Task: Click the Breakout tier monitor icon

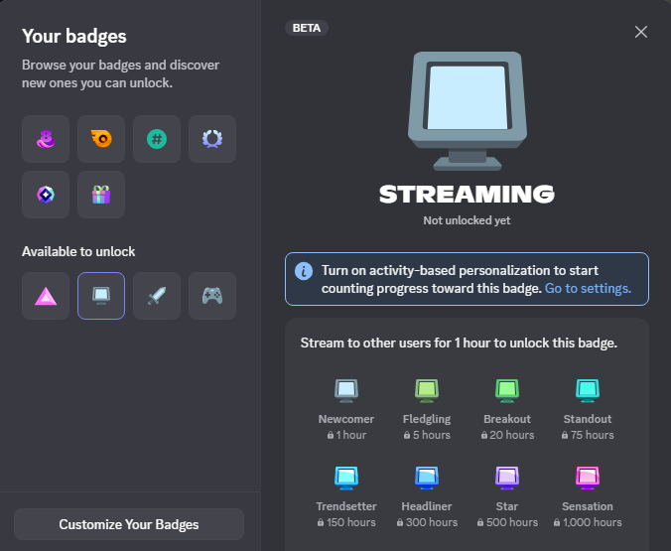Action: (507, 390)
